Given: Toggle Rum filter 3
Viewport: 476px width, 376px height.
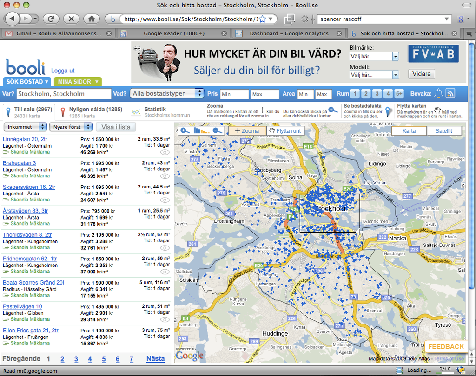Looking at the screenshot, I should click(377, 94).
